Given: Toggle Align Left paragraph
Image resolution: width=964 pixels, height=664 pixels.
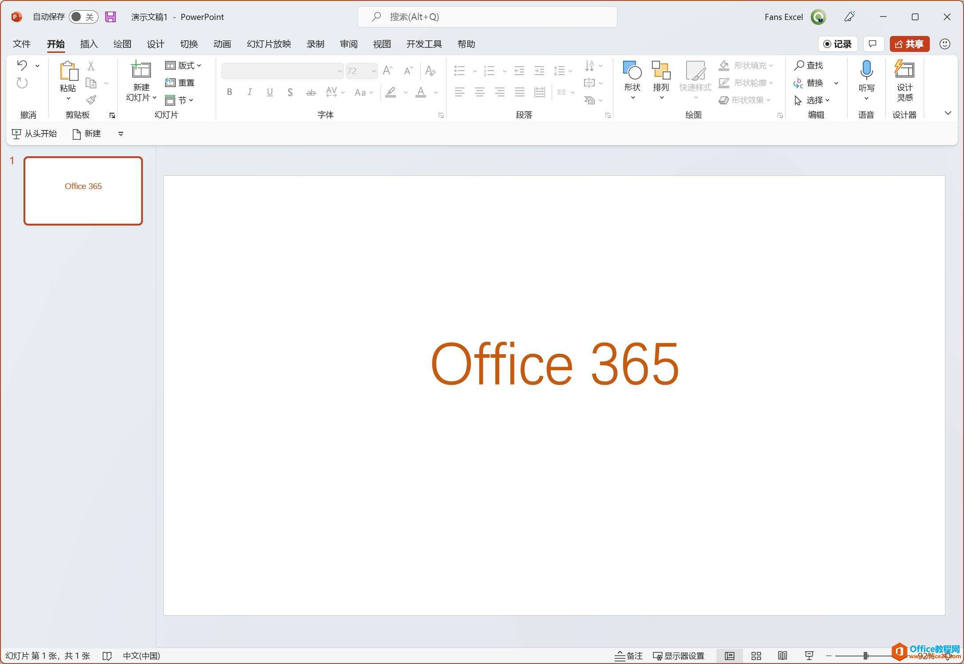Looking at the screenshot, I should point(460,92).
